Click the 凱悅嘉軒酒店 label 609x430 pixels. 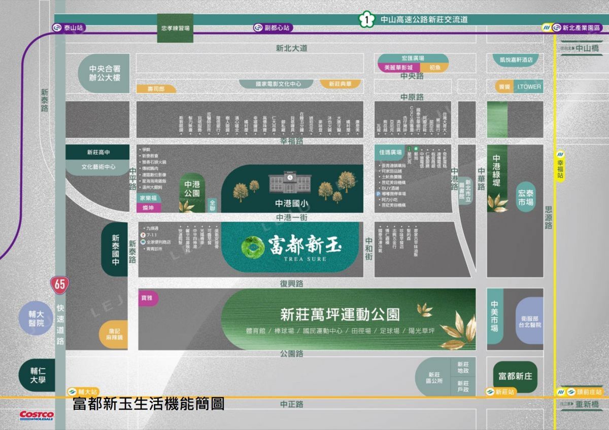515,59
